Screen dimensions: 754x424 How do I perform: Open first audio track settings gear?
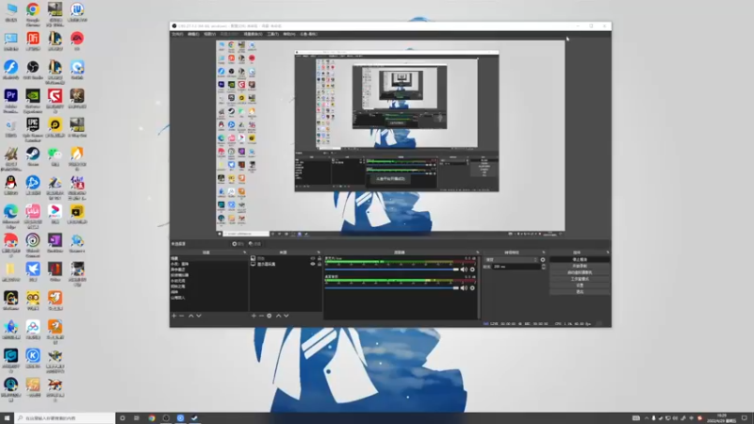point(472,269)
